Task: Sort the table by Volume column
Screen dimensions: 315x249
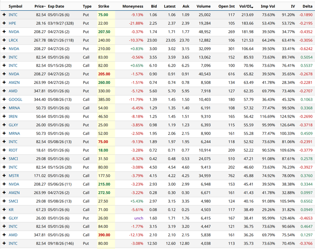Action: click(203, 7)
